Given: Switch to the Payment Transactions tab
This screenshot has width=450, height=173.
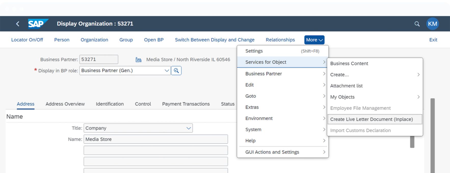Looking at the screenshot, I should pyautogui.click(x=186, y=104).
